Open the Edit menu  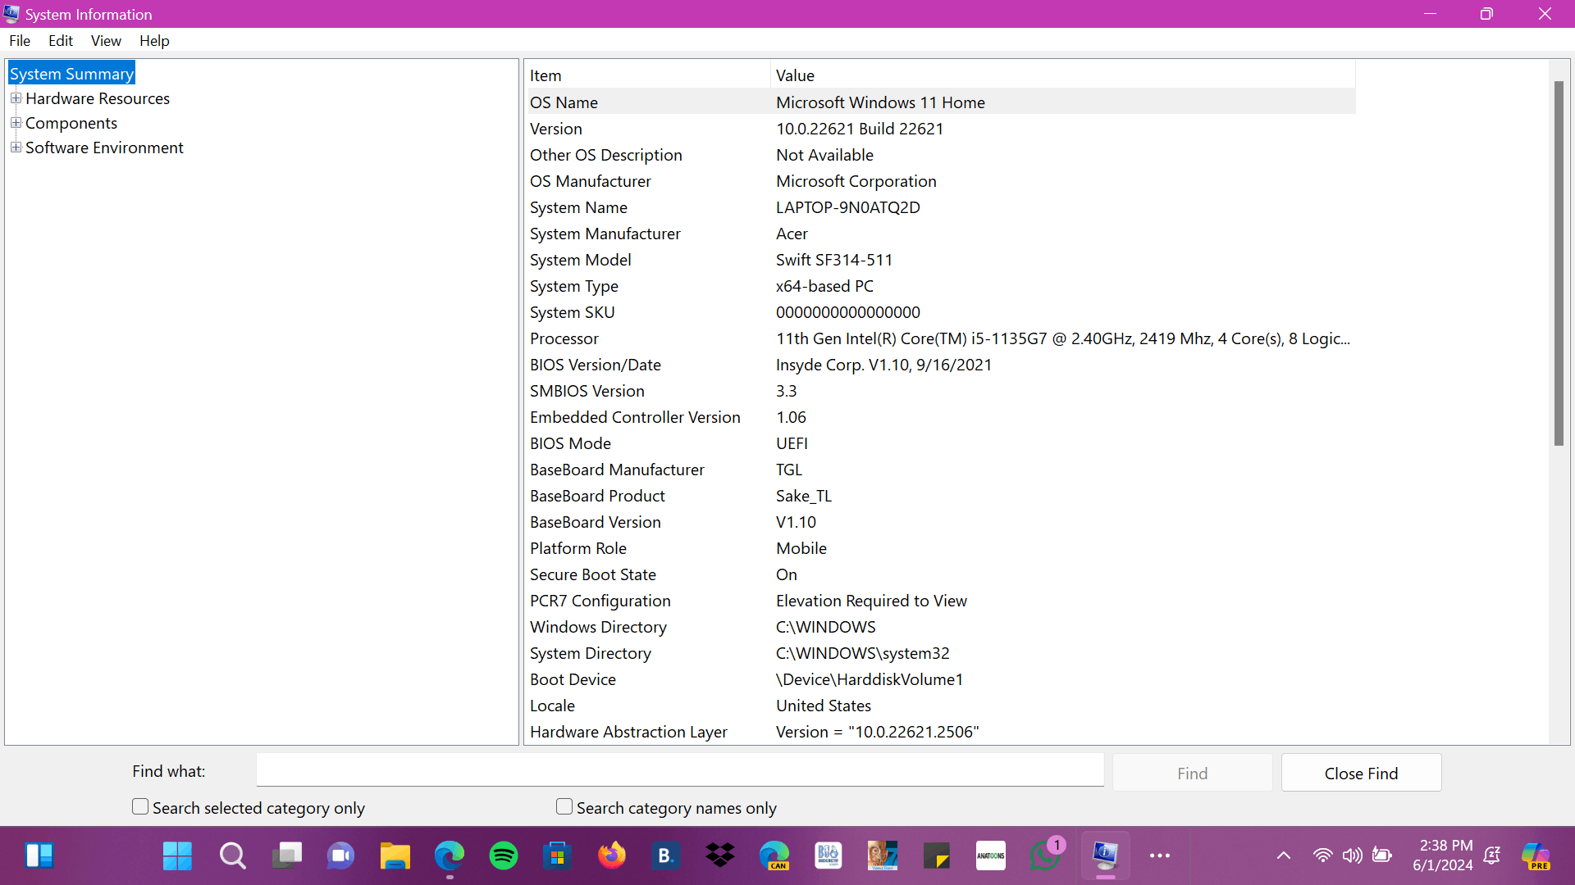[x=61, y=41]
